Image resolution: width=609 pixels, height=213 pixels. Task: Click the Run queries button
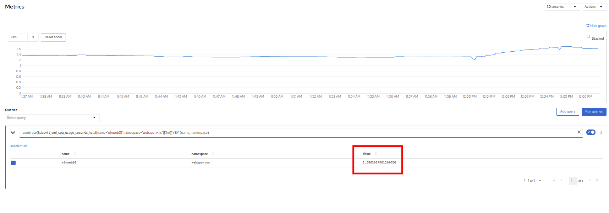coord(594,112)
